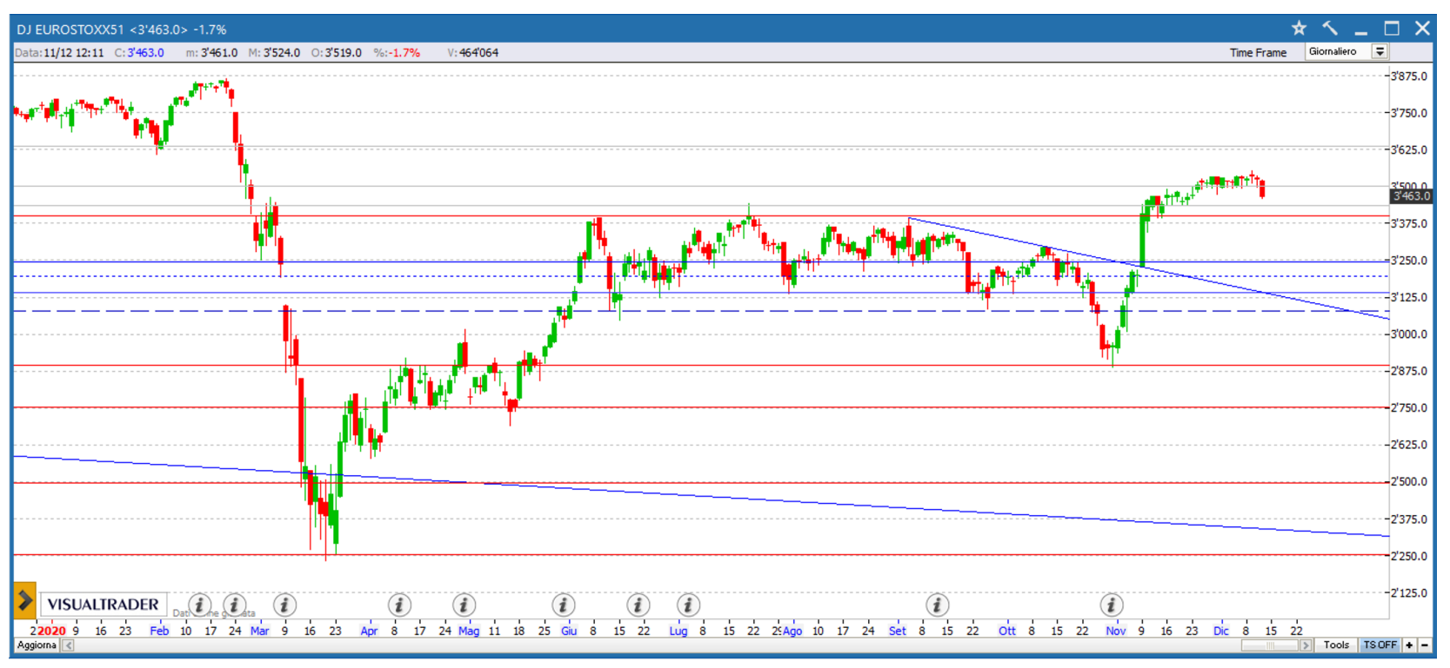
Task: Open chart settings via hammer icon
Action: click(x=1330, y=29)
